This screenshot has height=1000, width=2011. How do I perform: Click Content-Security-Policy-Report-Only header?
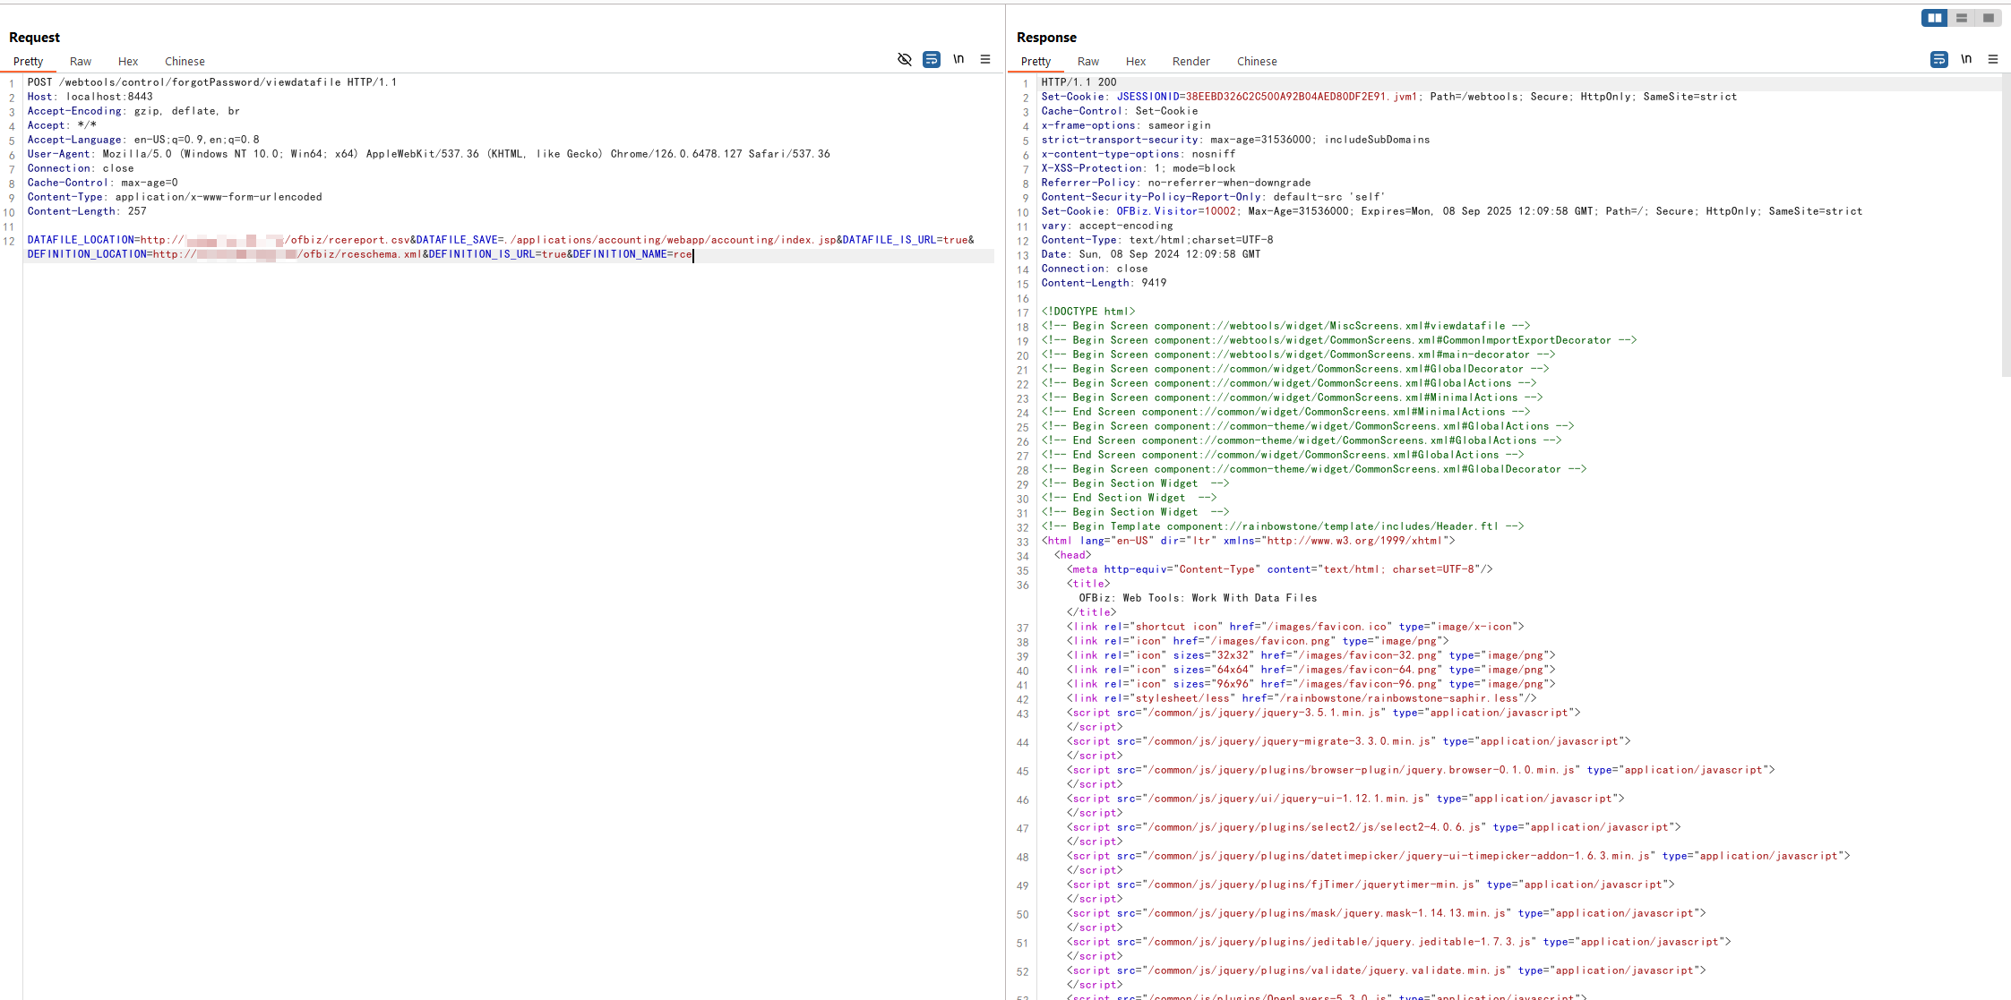click(1213, 197)
